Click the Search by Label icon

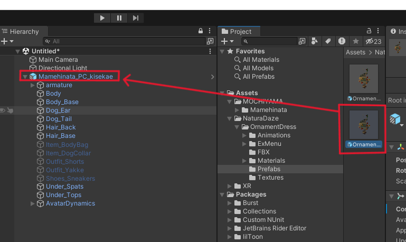pyautogui.click(x=328, y=41)
